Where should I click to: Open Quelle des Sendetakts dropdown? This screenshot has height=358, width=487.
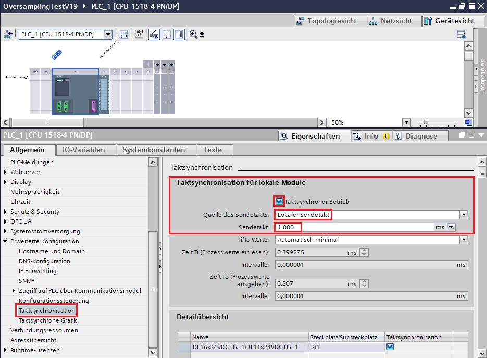coord(464,215)
